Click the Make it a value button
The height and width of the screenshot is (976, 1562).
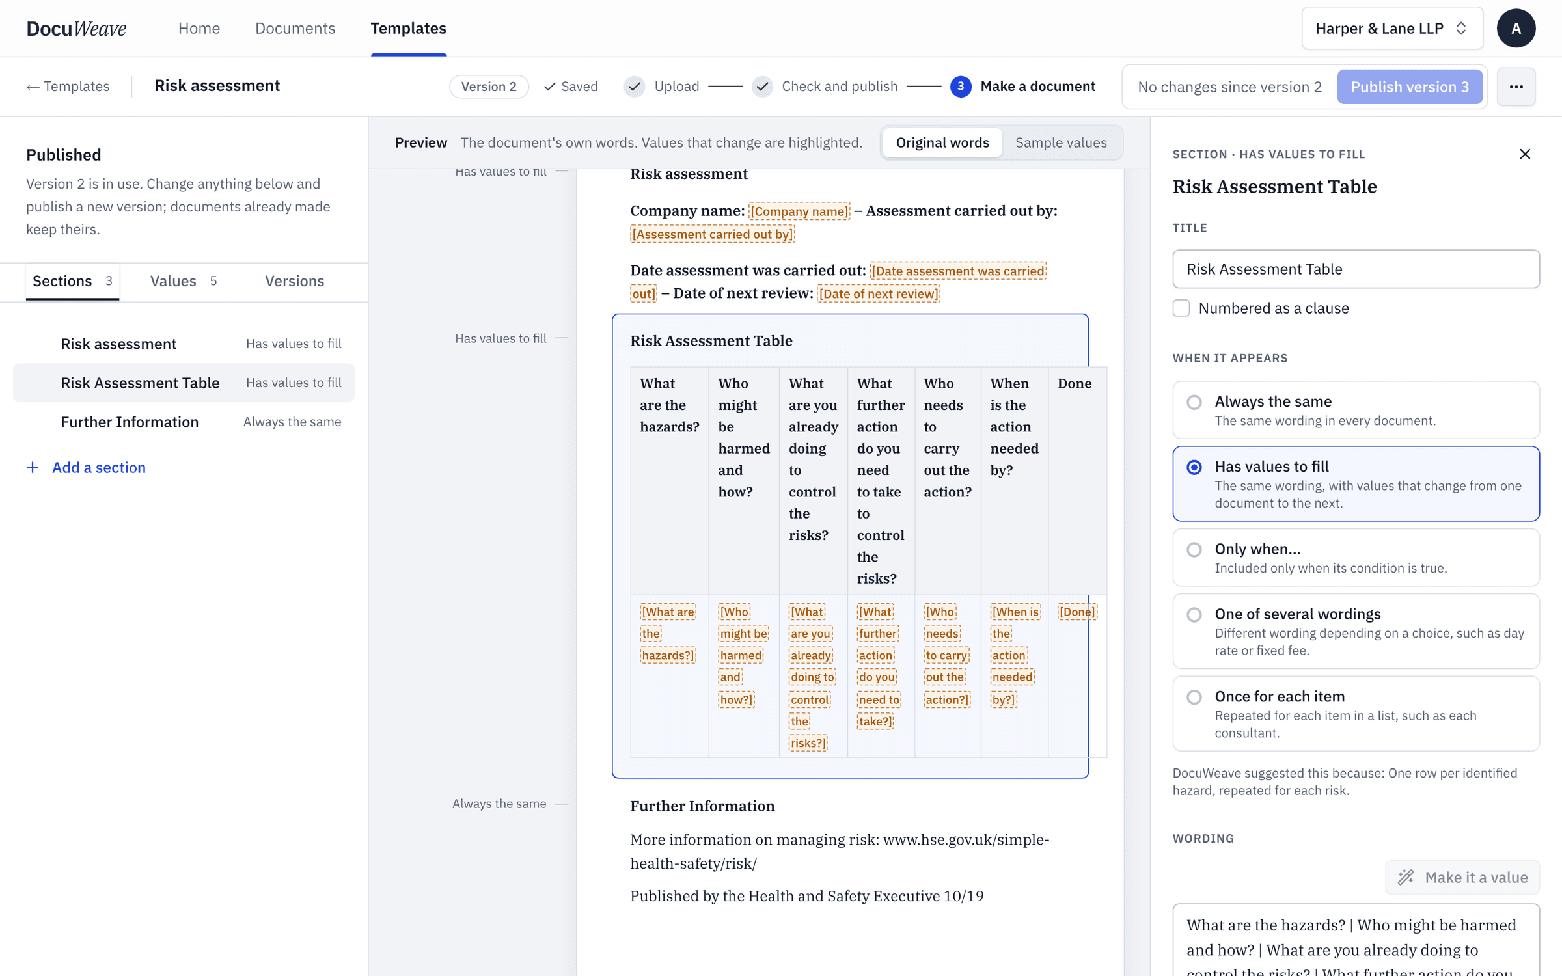1462,877
